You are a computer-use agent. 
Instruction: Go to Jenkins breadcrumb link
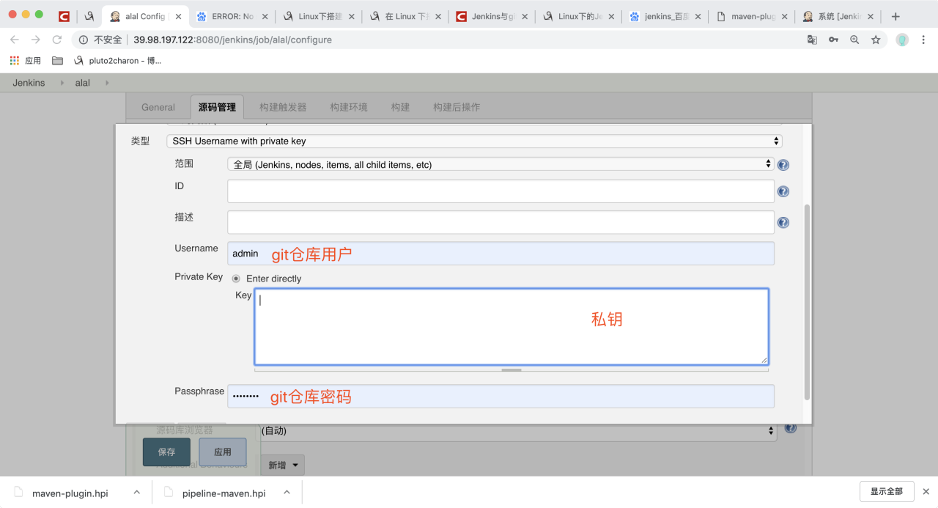pos(29,83)
